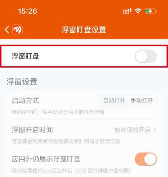Screen dimensions: 168x177
Task: Tap note about iOS 画中画权限
Action: 72,171
